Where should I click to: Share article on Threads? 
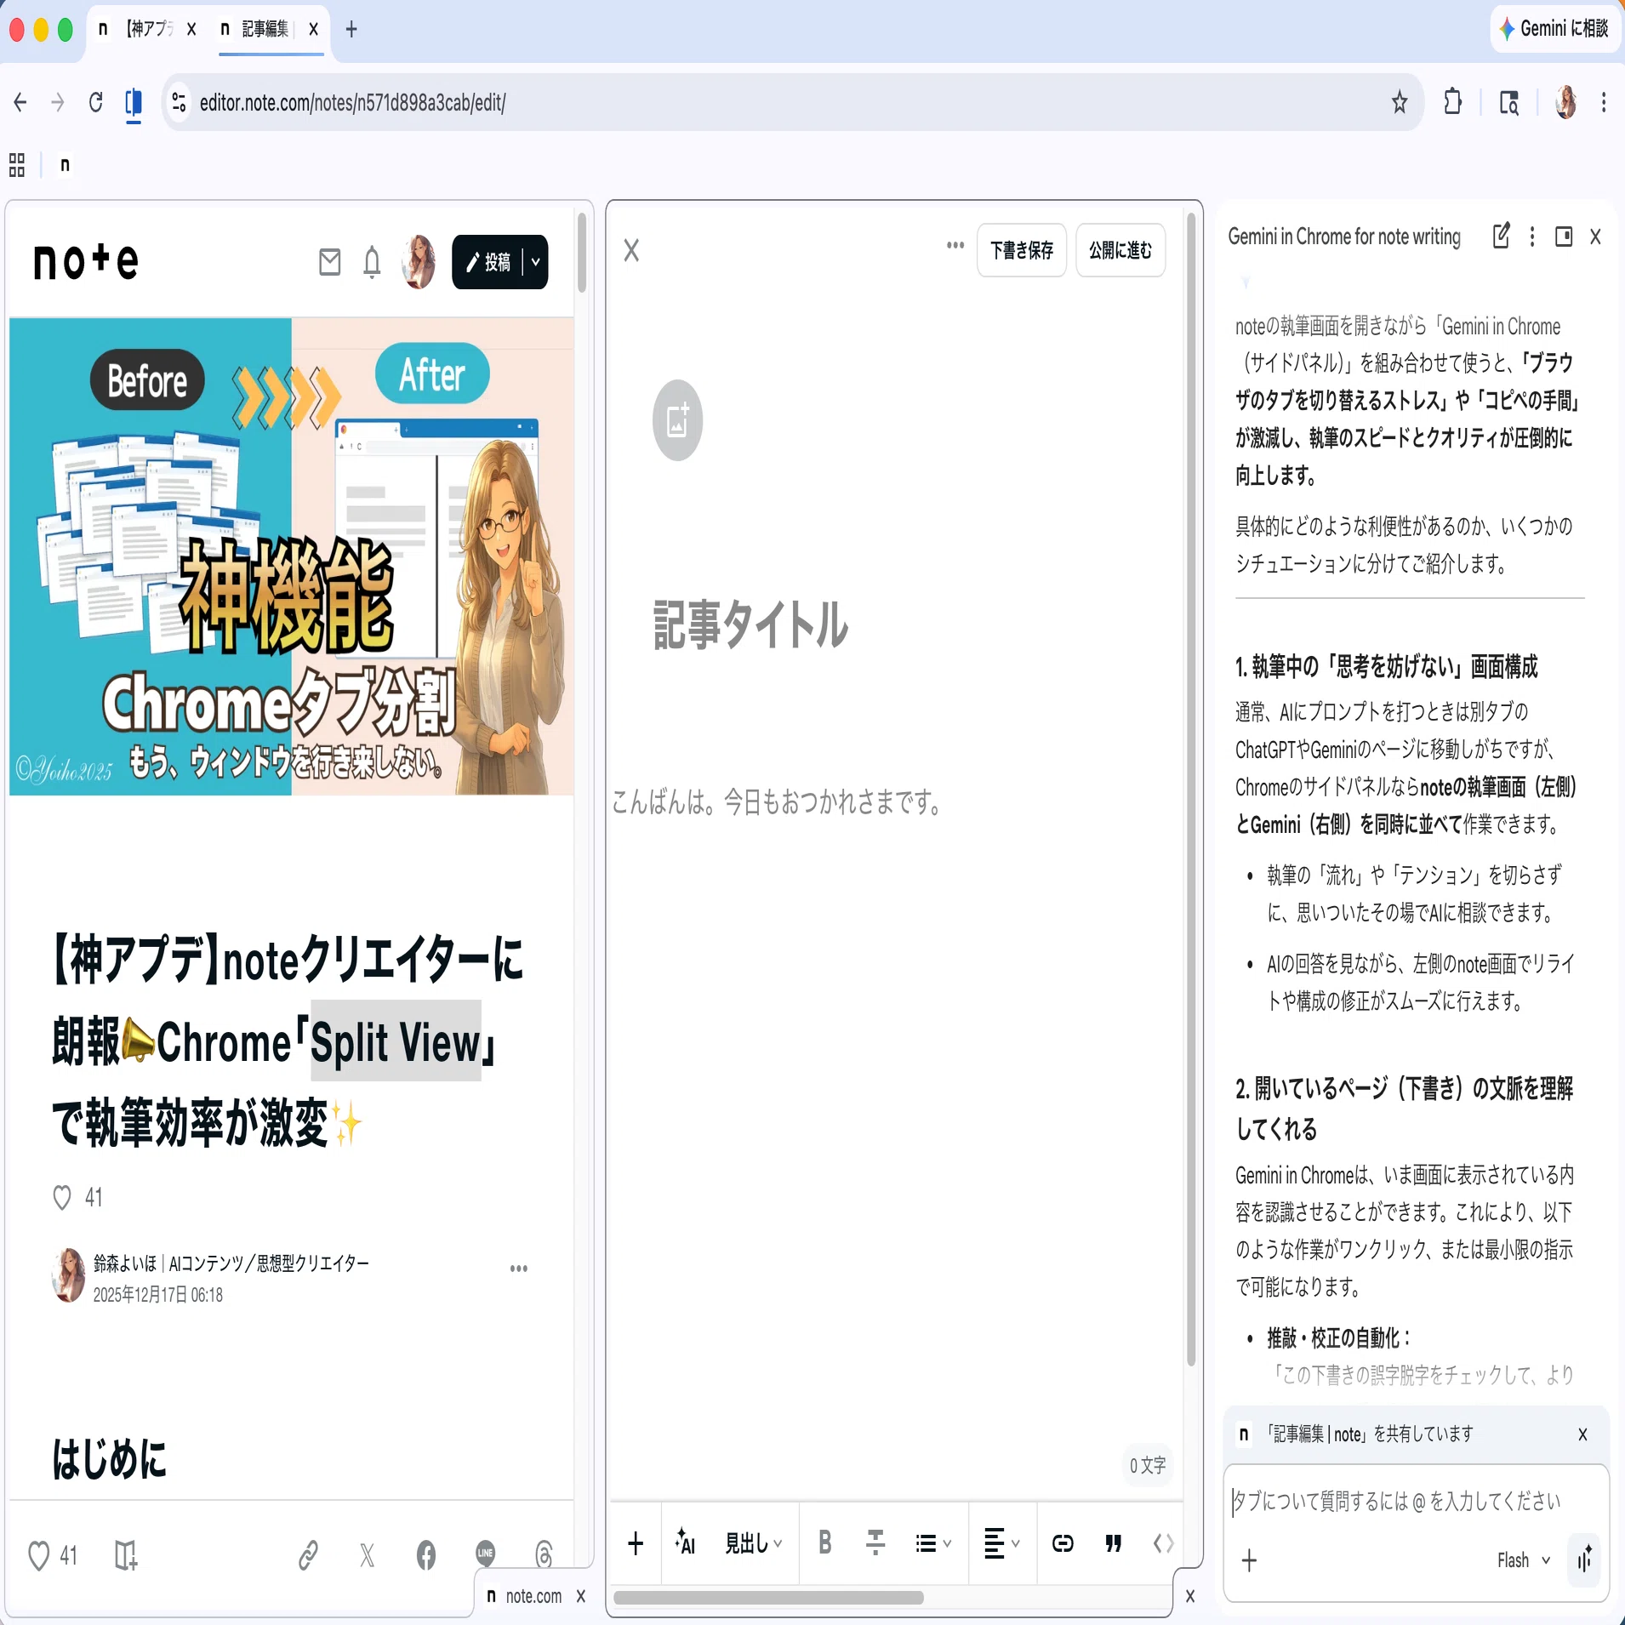click(x=544, y=1554)
